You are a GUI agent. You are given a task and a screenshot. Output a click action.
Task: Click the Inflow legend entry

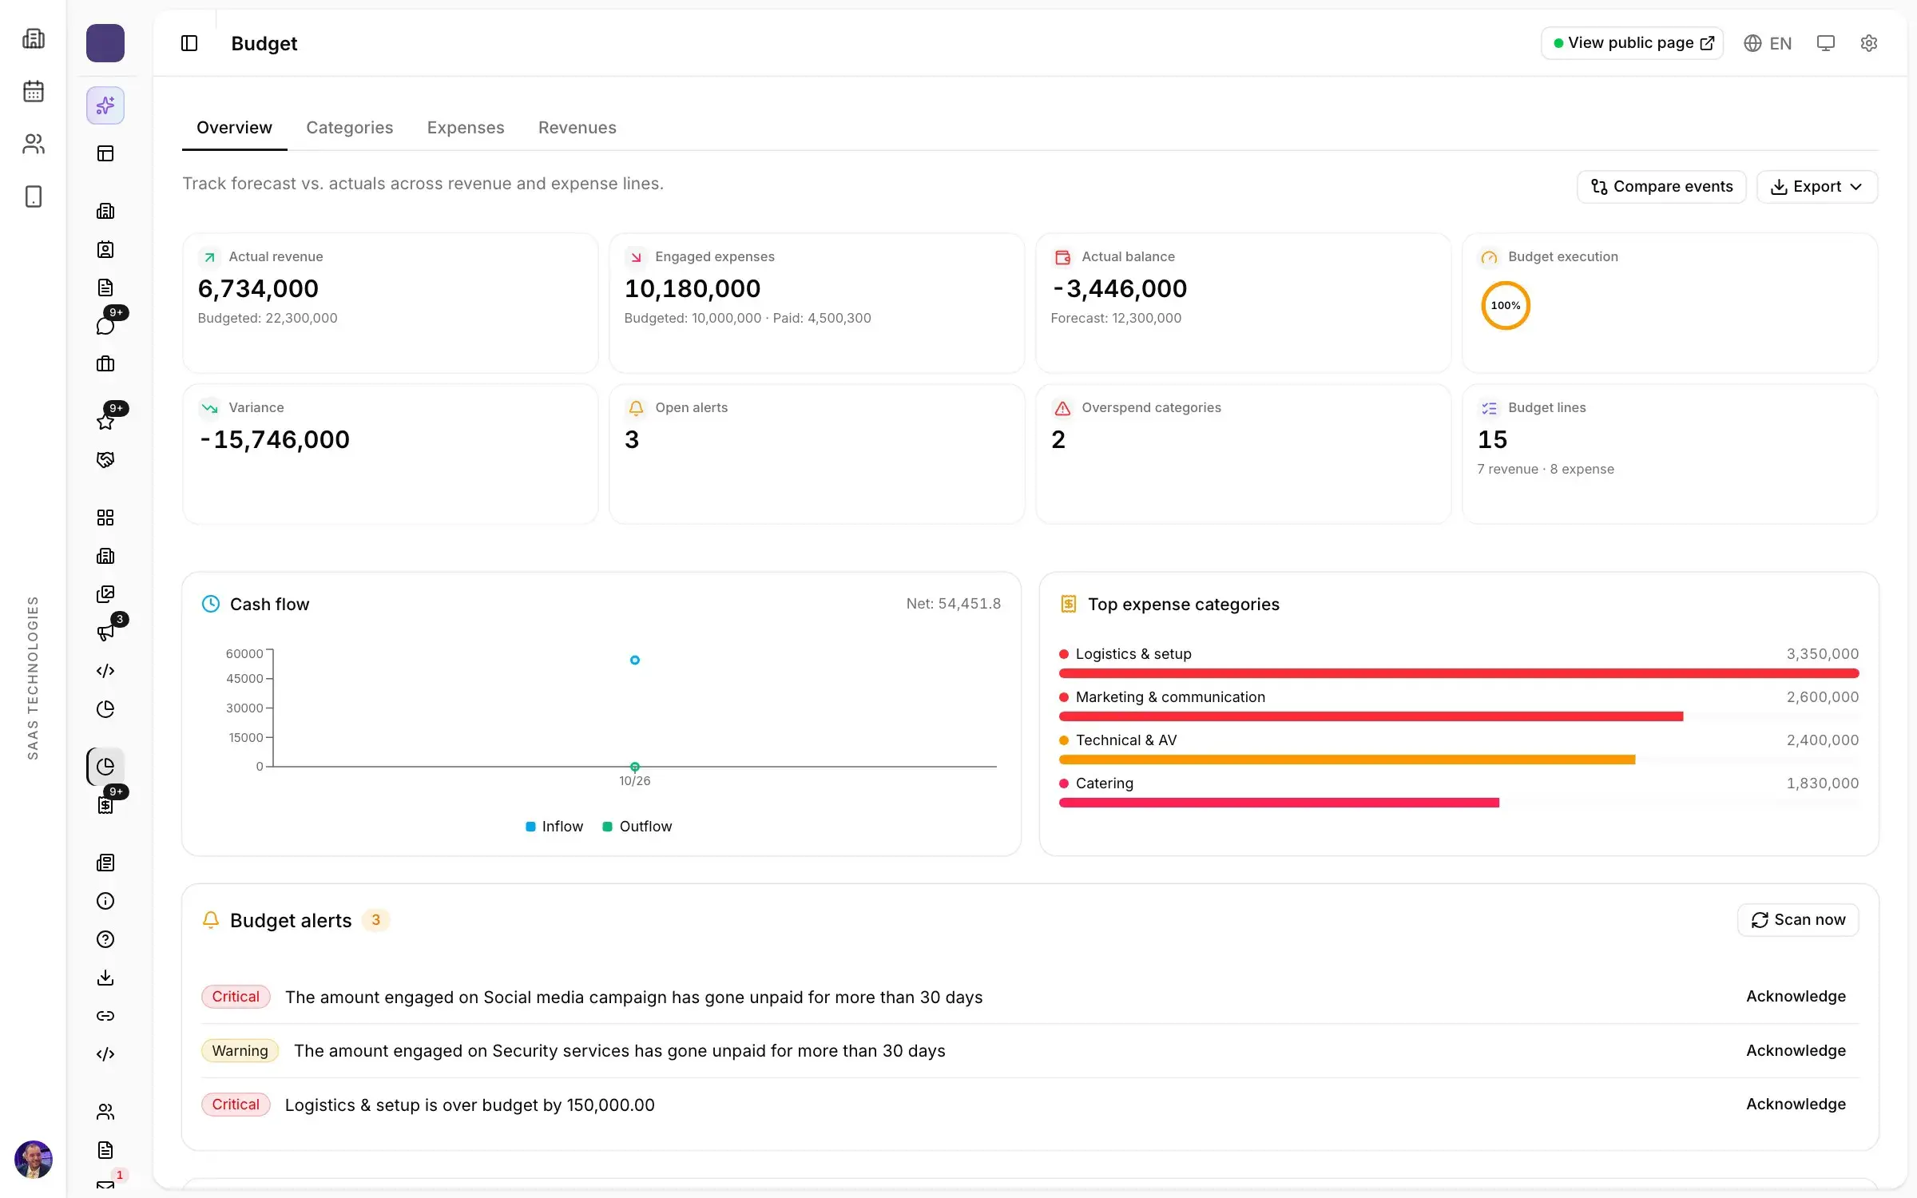coord(554,827)
